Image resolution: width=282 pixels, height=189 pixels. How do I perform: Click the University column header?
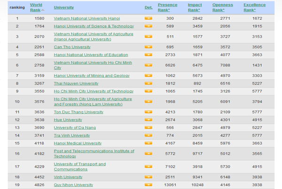click(63, 8)
